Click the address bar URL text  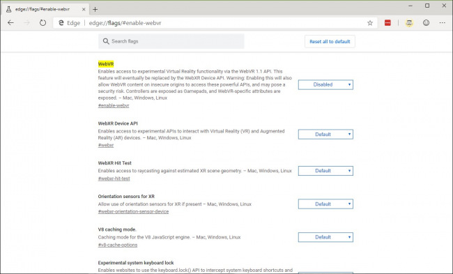tap(125, 23)
